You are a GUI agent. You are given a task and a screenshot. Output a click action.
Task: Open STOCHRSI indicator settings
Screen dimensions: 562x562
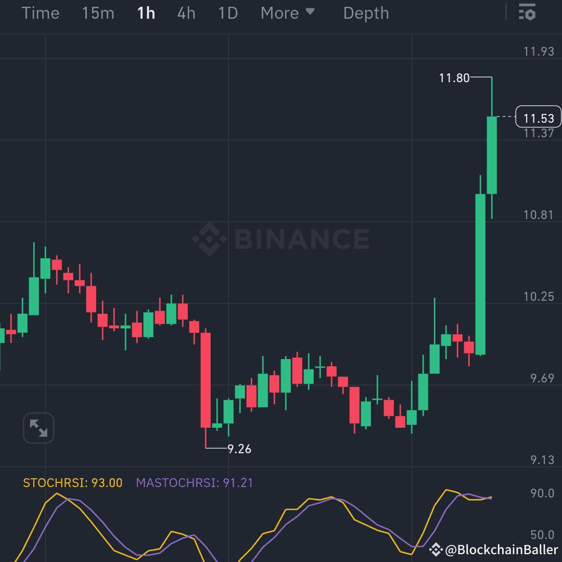pos(73,482)
